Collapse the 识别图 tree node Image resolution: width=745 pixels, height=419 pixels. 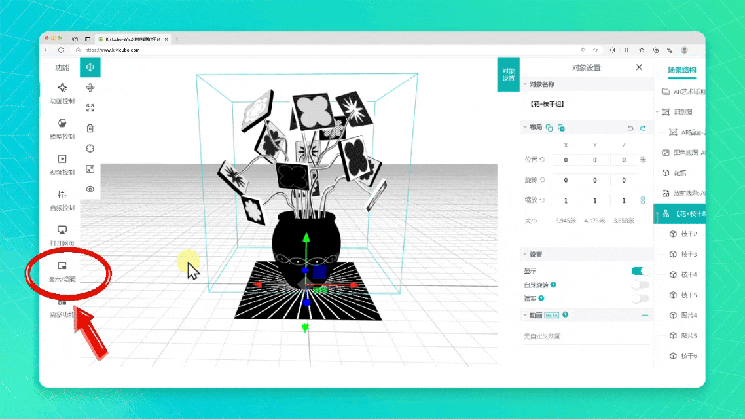click(657, 112)
